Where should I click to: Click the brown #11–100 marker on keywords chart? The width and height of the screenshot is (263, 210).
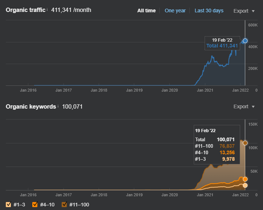(x=245, y=143)
